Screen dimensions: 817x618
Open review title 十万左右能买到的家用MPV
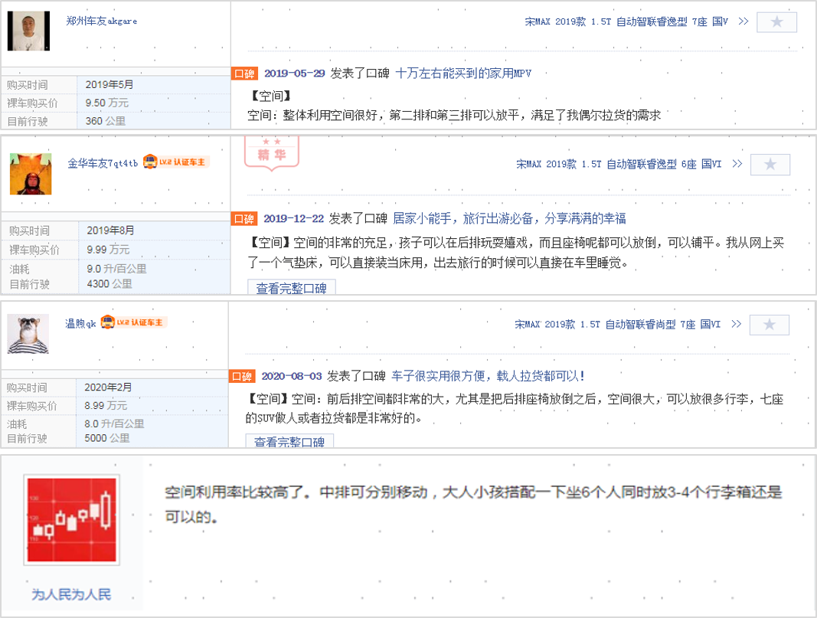(x=463, y=74)
